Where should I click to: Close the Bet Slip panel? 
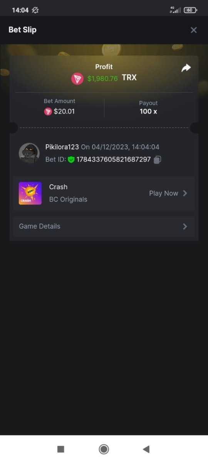click(194, 30)
